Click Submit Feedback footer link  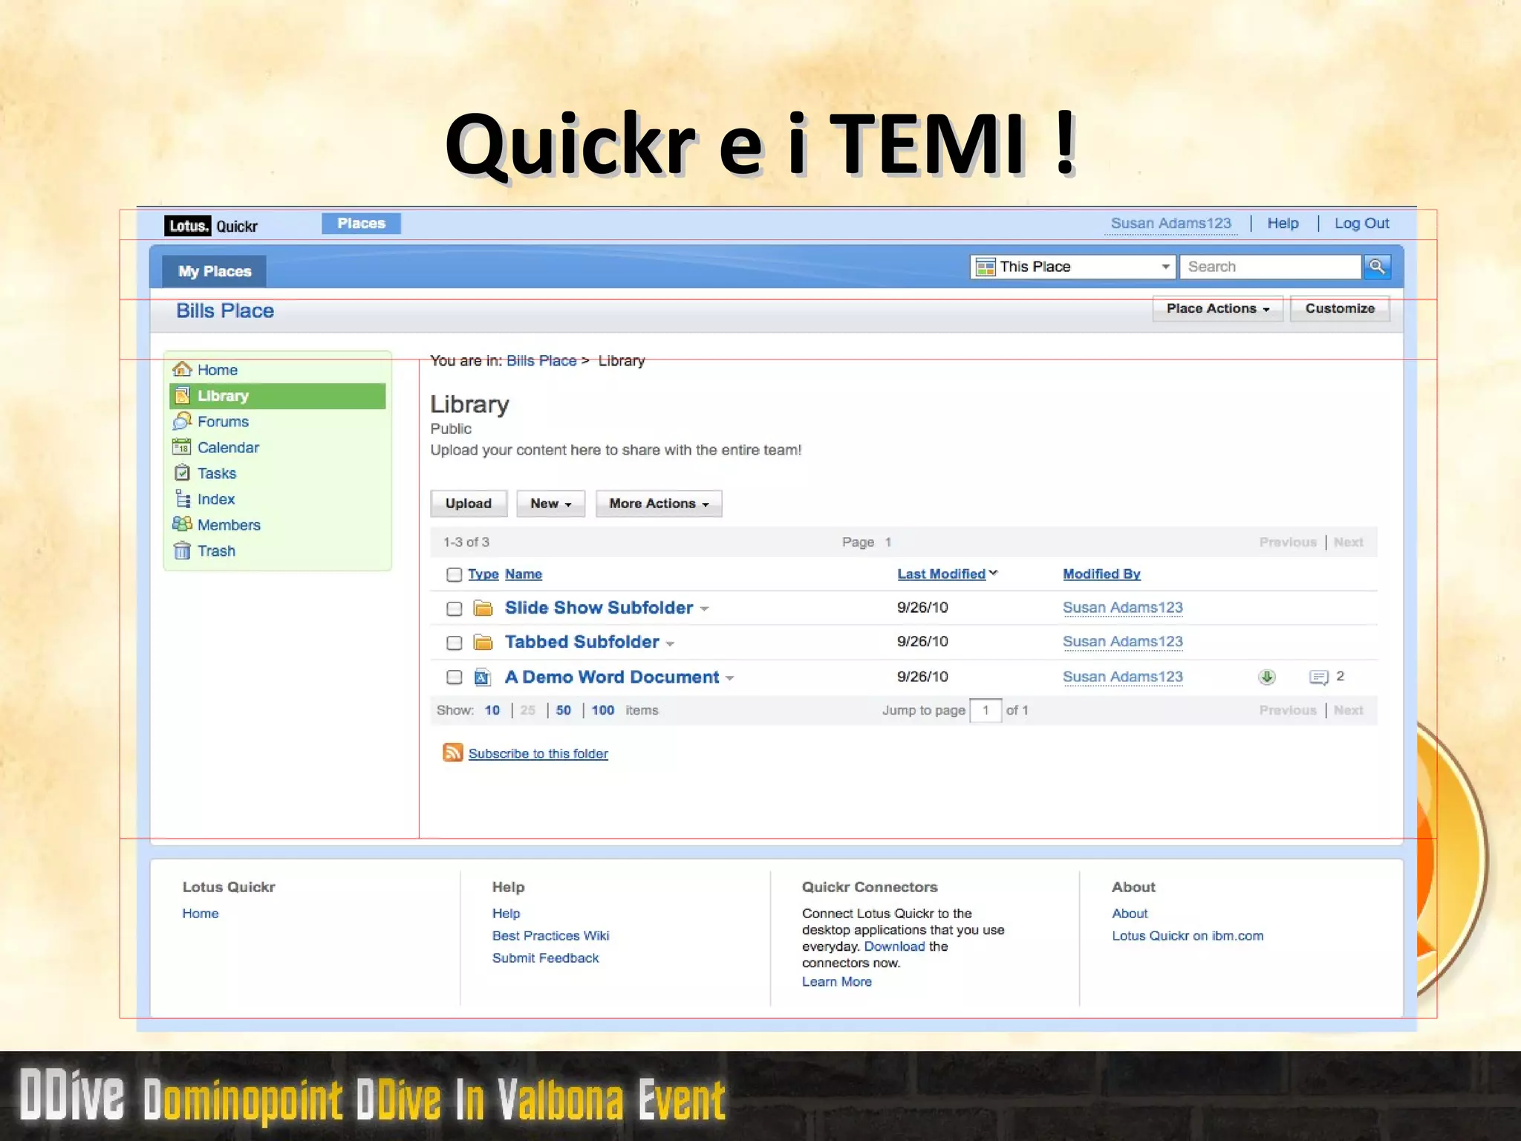coord(545,958)
